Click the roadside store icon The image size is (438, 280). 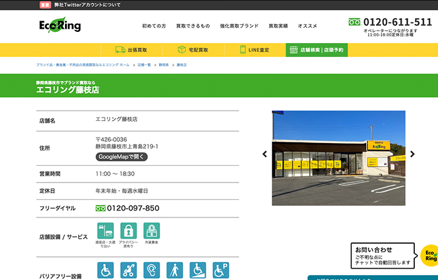click(x=105, y=231)
